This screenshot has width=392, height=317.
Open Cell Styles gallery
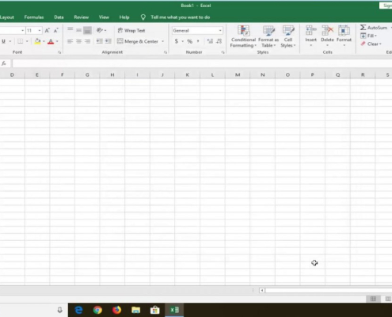click(288, 36)
